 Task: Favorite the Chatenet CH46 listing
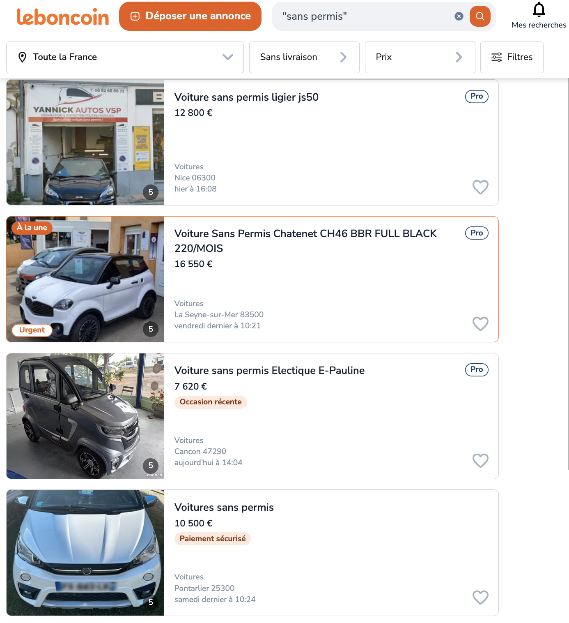[x=480, y=324]
